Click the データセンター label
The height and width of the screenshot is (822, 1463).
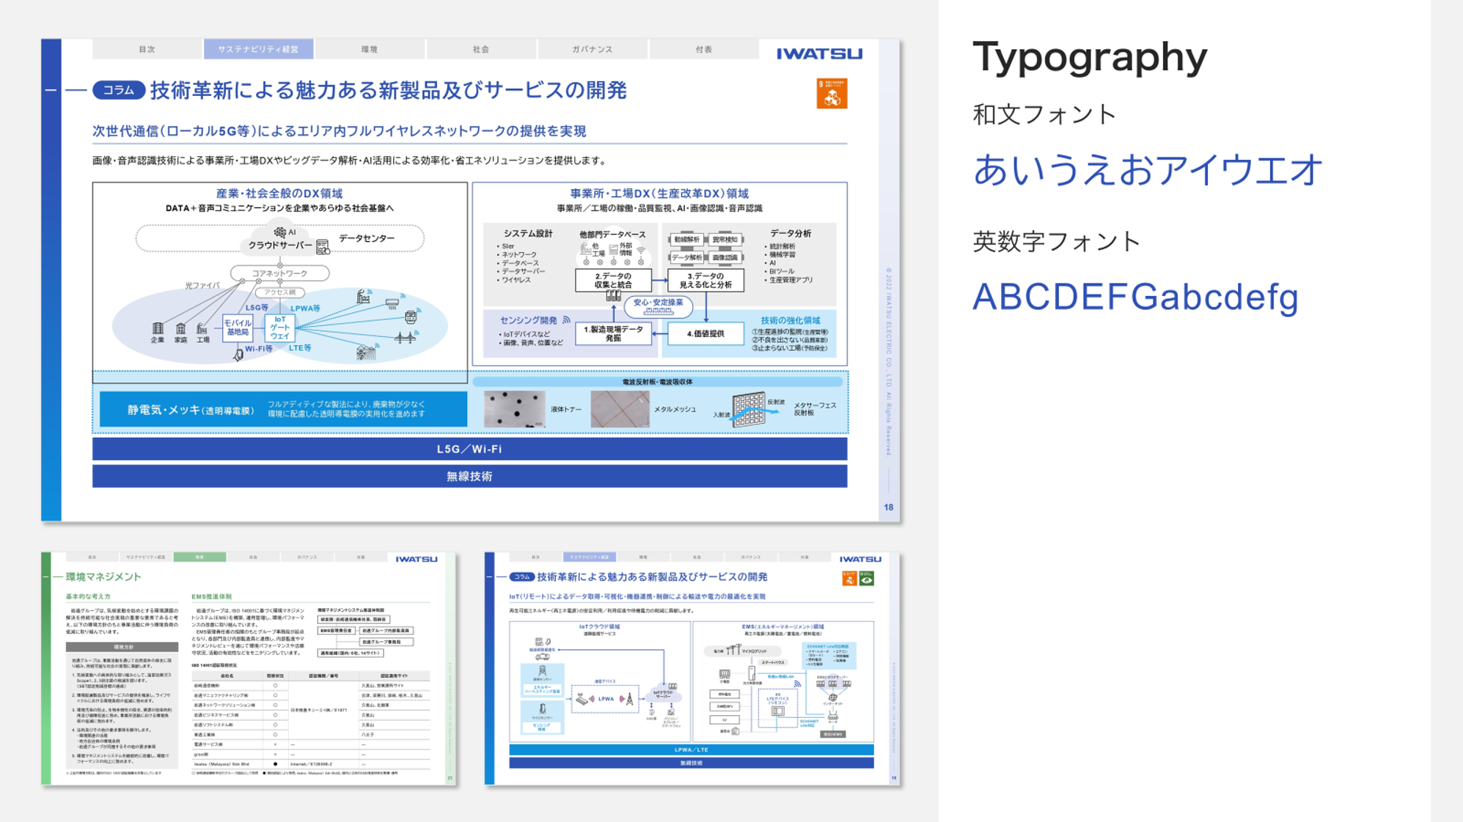367,238
